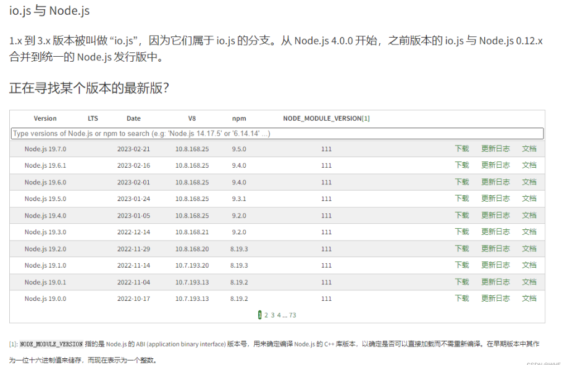This screenshot has width=562, height=365.
Task: Click the Version column header
Action: click(45, 118)
